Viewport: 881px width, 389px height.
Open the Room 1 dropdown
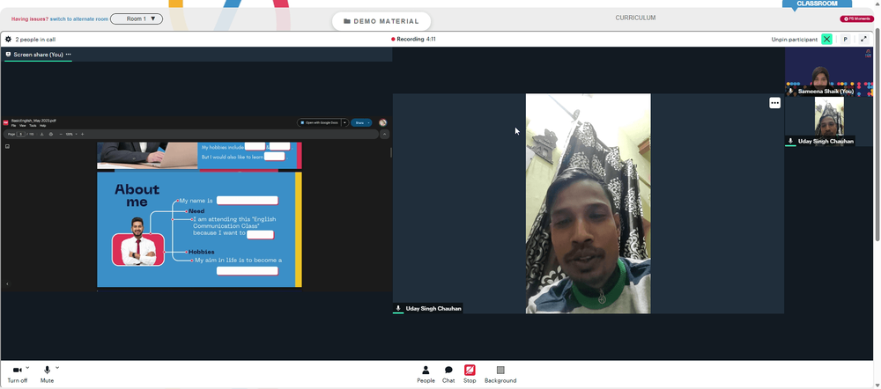(137, 19)
